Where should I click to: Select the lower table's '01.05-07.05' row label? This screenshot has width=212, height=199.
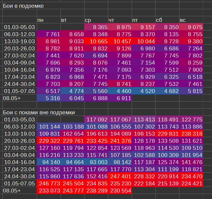tap(20, 184)
